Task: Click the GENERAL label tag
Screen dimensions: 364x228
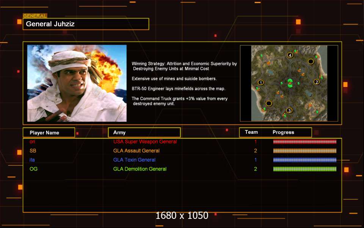Action: tap(35, 16)
